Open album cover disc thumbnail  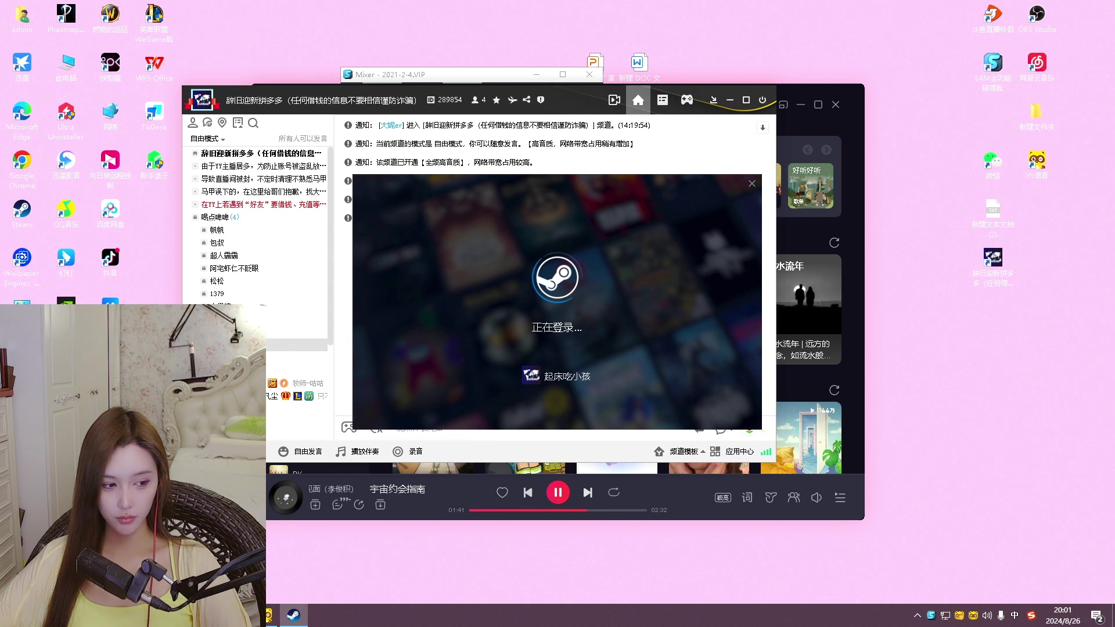285,498
